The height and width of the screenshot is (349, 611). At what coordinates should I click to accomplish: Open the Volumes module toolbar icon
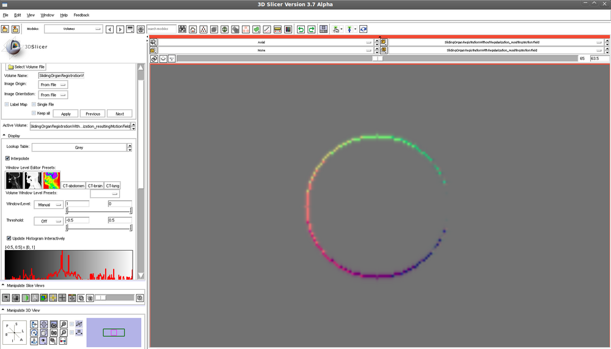(214, 29)
